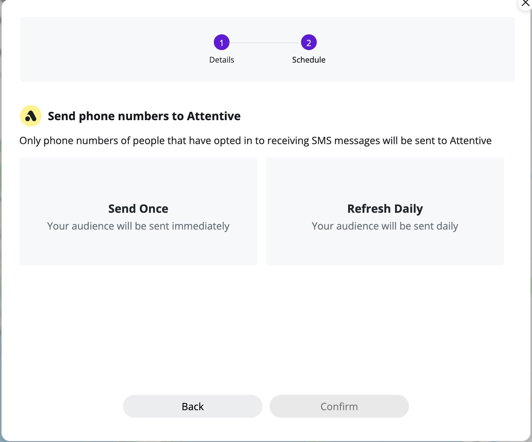Open the Schedule step label
The height and width of the screenshot is (442, 532).
click(309, 60)
